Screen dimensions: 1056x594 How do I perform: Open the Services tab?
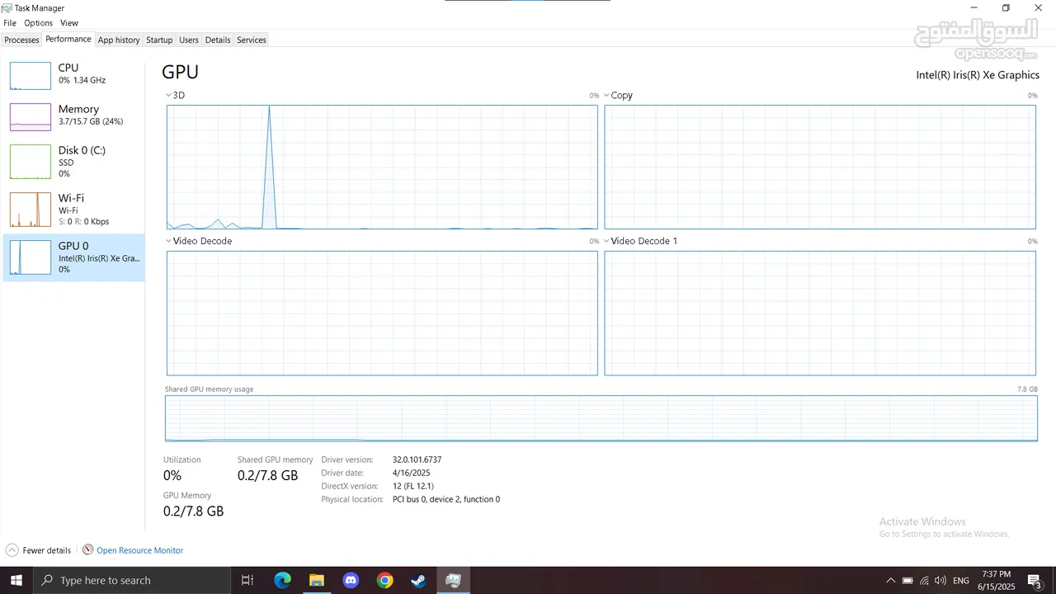[252, 40]
